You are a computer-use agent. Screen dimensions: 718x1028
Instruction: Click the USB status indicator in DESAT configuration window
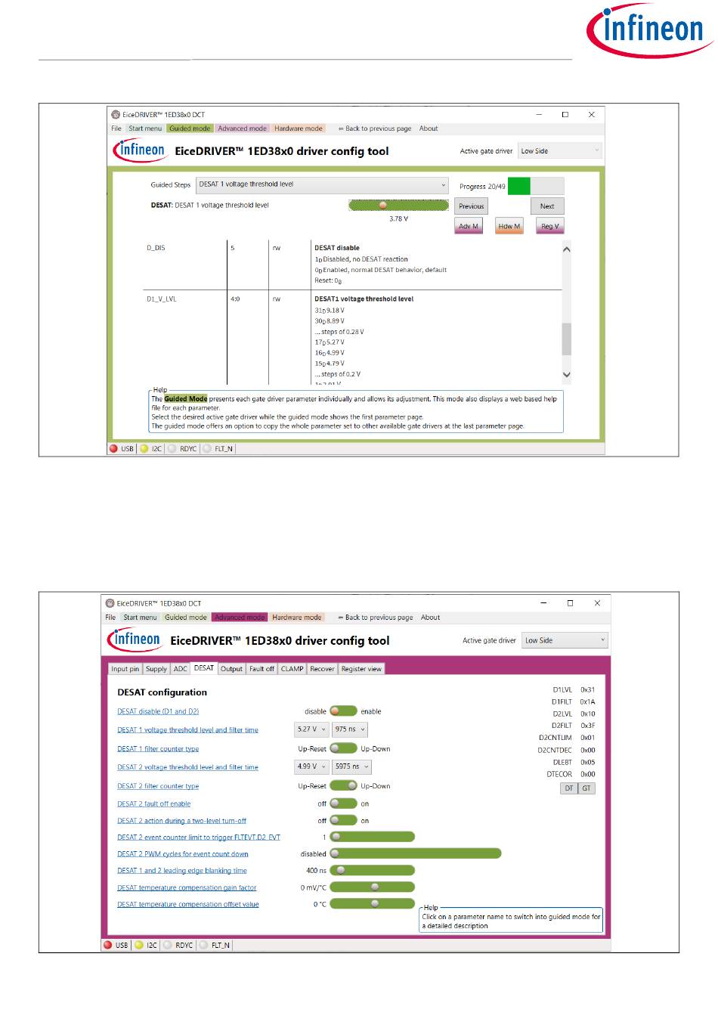coord(108,945)
